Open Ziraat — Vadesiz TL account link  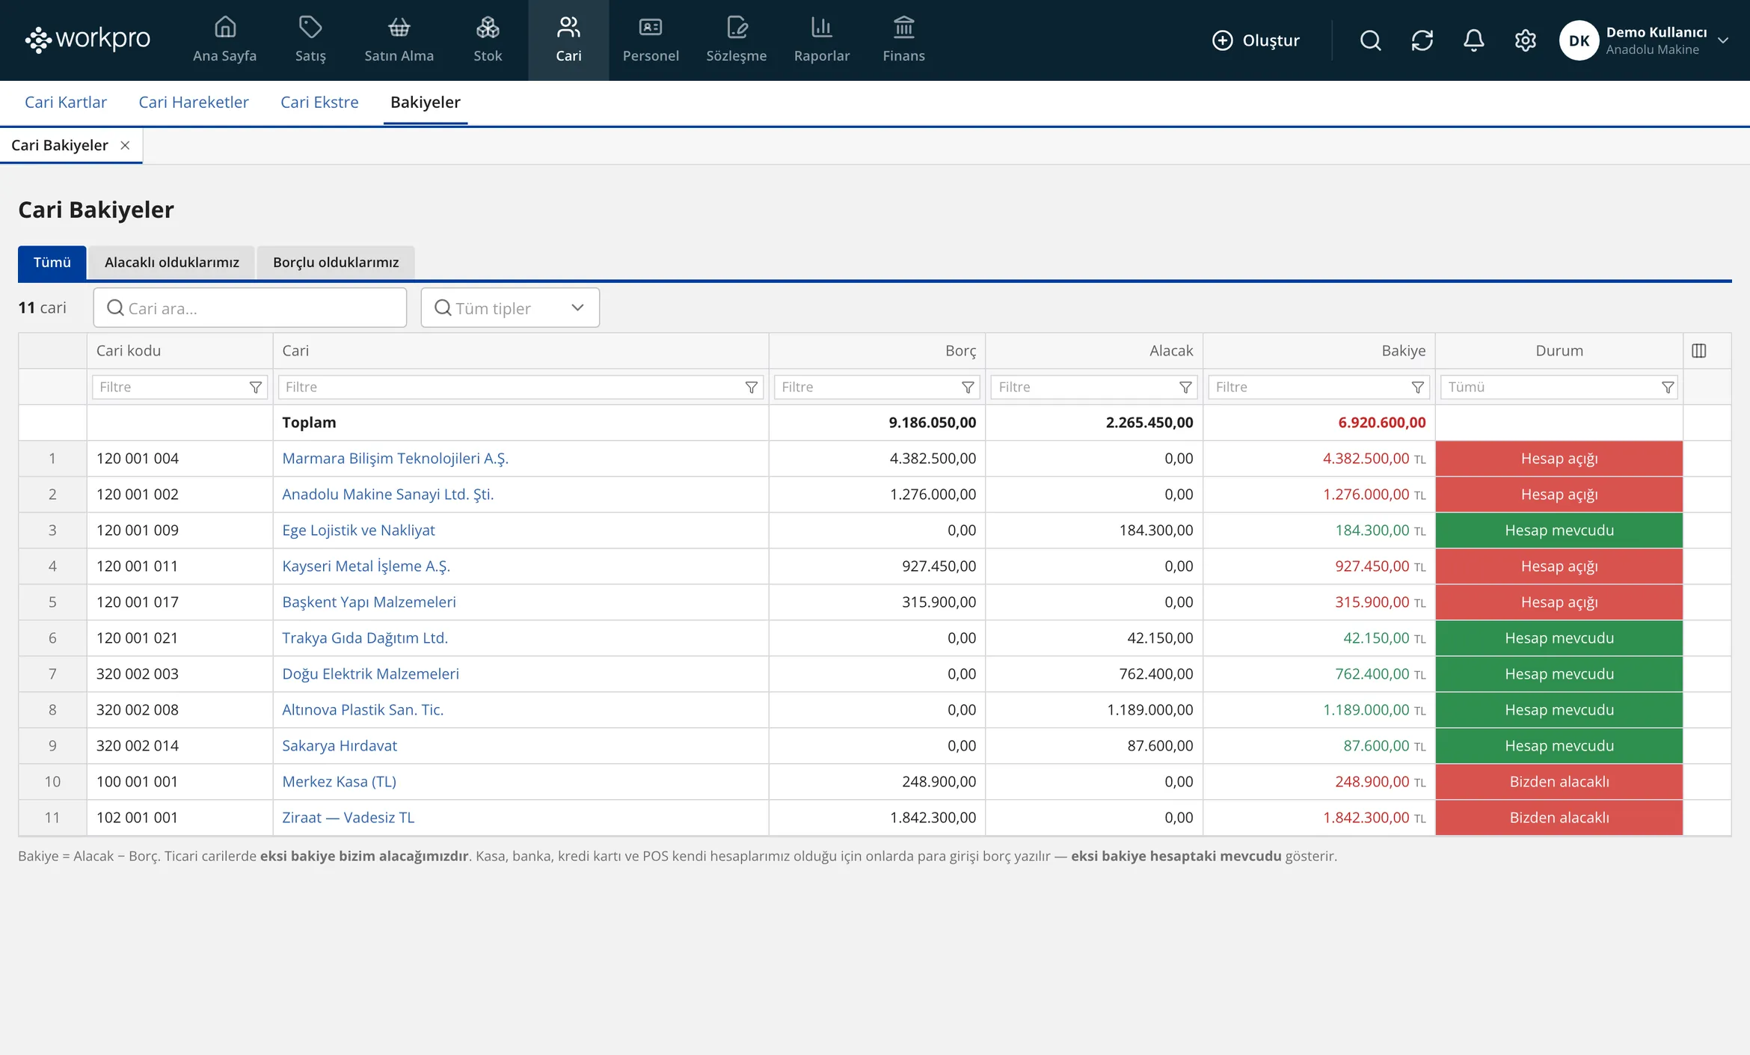348,817
